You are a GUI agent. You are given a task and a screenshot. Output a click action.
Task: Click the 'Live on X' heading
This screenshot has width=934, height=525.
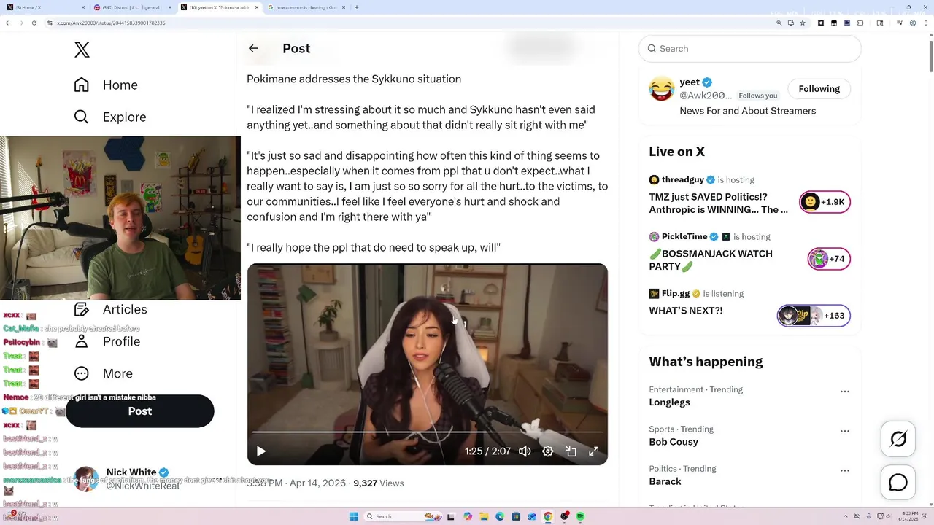pyautogui.click(x=676, y=152)
